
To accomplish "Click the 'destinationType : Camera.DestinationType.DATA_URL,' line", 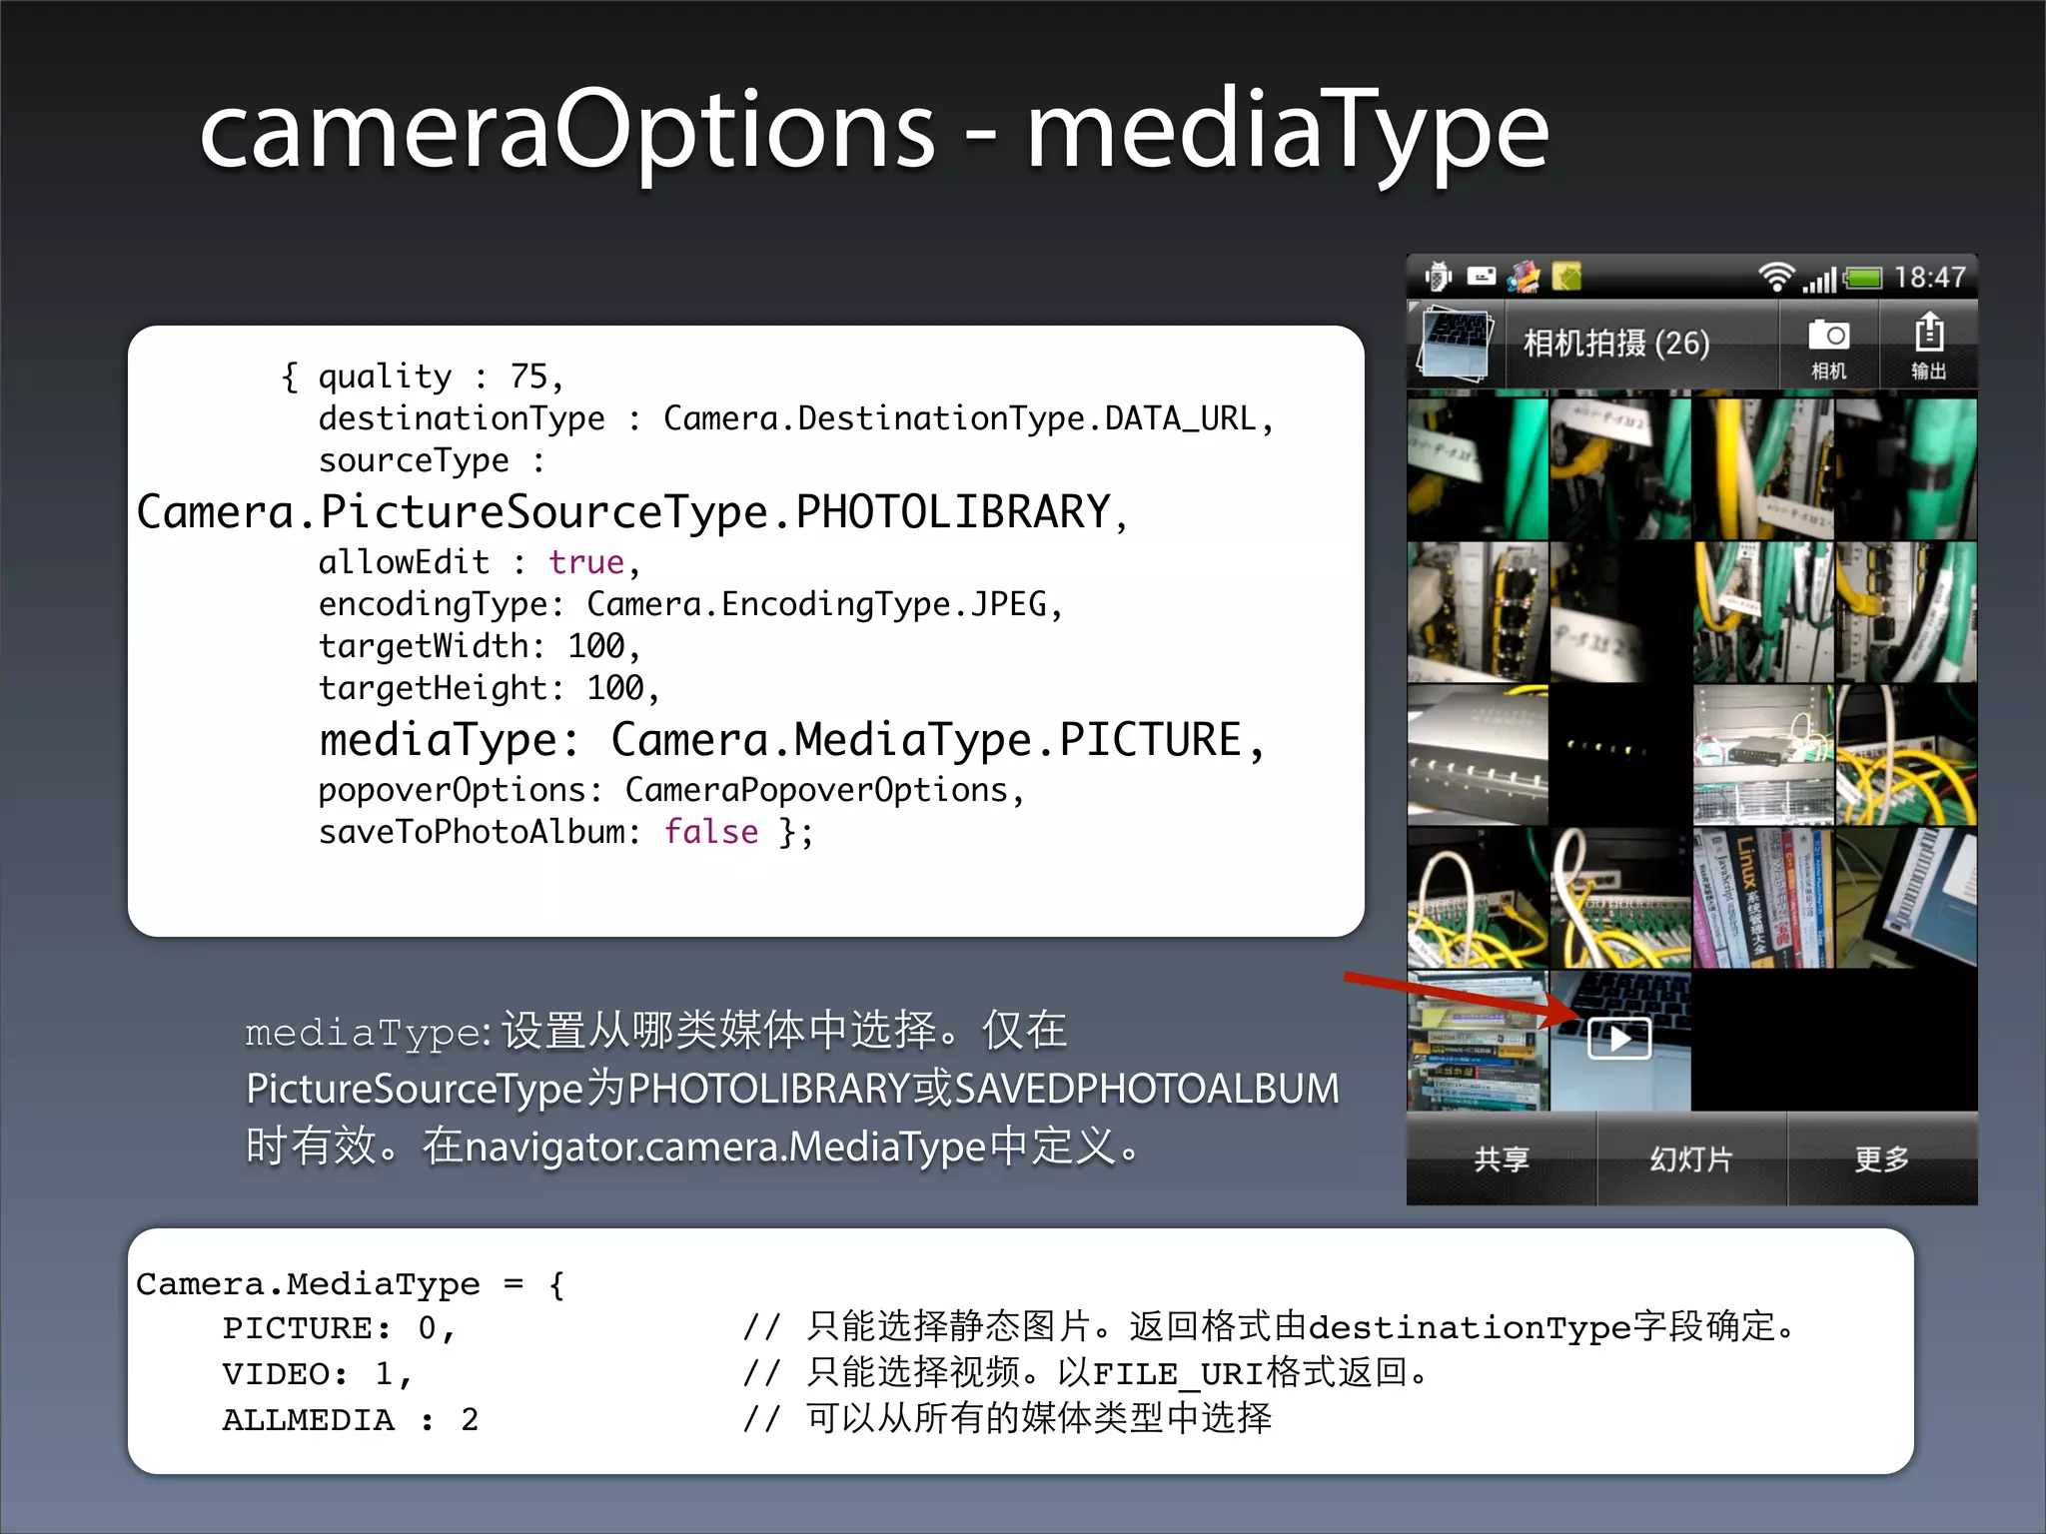I will 796,418.
